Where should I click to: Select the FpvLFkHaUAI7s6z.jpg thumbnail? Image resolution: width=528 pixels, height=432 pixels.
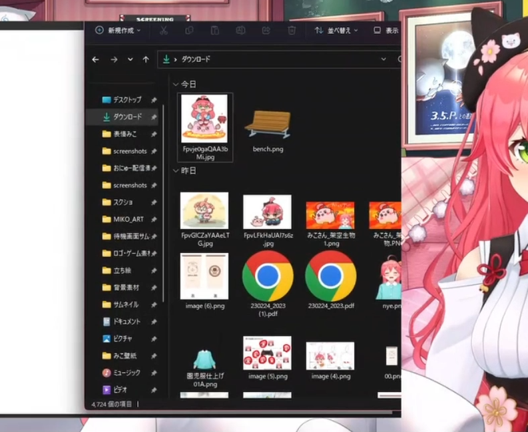pyautogui.click(x=268, y=212)
